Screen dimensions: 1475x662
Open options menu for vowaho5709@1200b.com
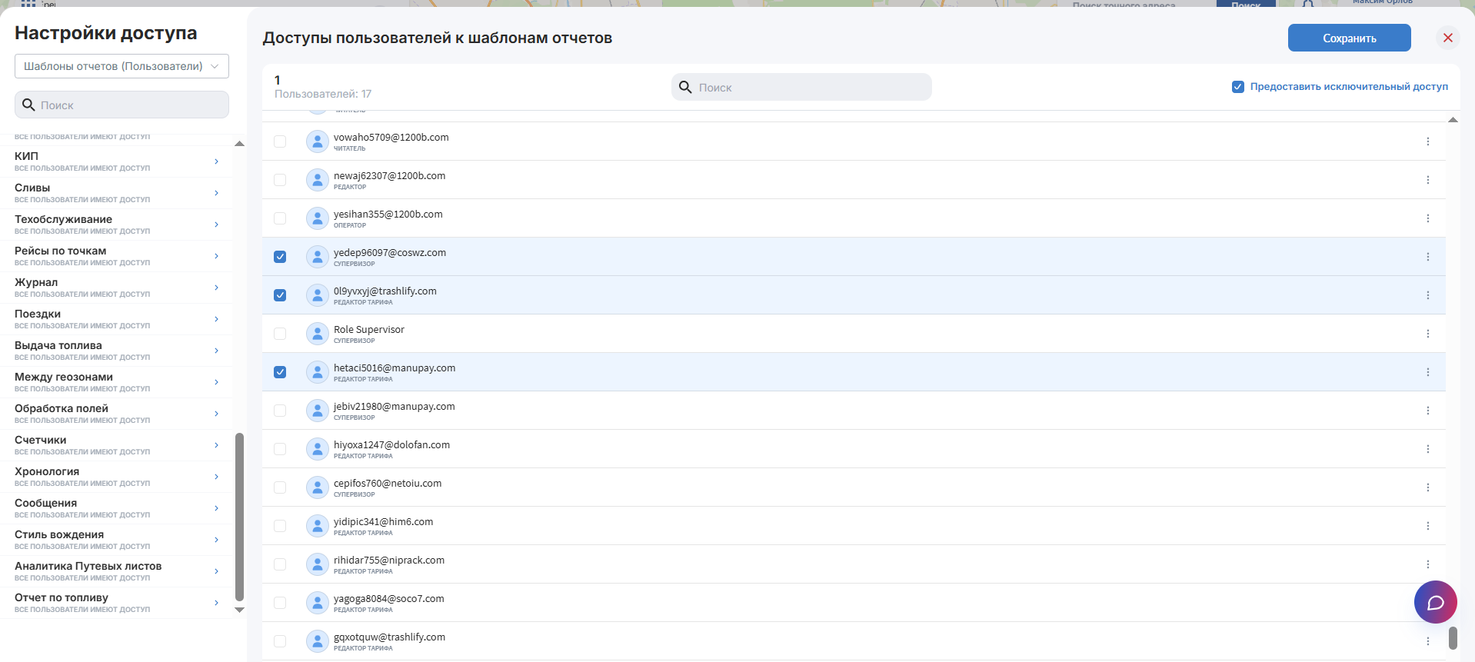1428,141
